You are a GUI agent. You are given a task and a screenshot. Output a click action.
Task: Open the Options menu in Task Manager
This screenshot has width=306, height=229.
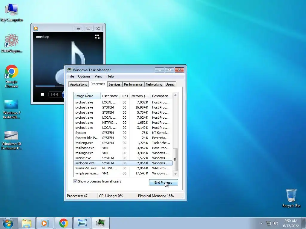click(84, 76)
